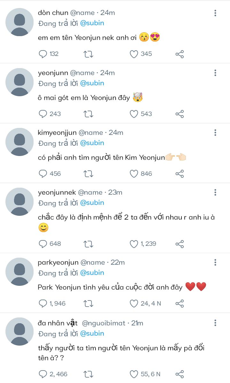Open đa nhân vật's profile name
This screenshot has height=383, width=230.
(57, 323)
